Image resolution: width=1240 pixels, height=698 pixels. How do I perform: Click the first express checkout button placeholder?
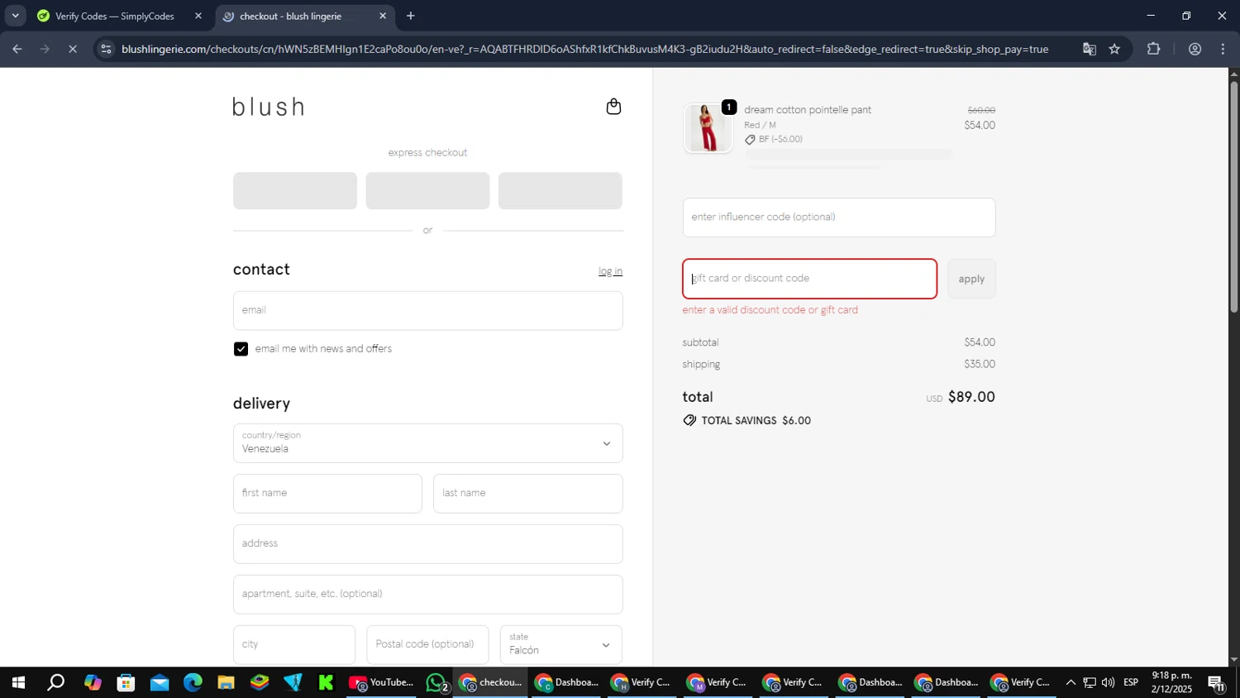point(295,191)
